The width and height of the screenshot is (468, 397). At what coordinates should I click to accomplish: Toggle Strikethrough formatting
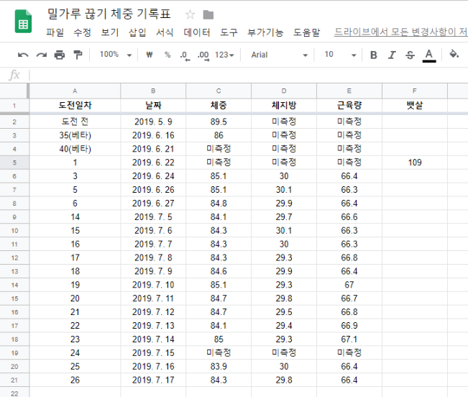[x=410, y=55]
